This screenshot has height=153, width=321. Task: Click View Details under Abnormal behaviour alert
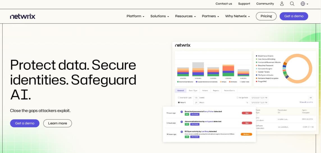pos(195,124)
